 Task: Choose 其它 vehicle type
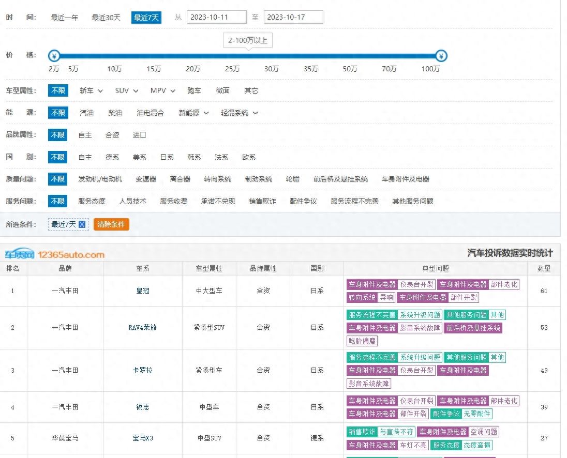(251, 90)
